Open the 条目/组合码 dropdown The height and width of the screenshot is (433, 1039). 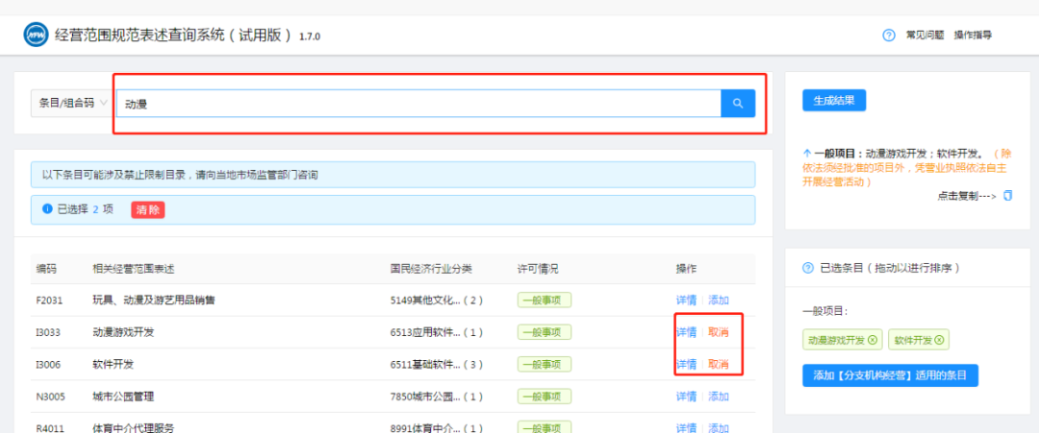(73, 103)
